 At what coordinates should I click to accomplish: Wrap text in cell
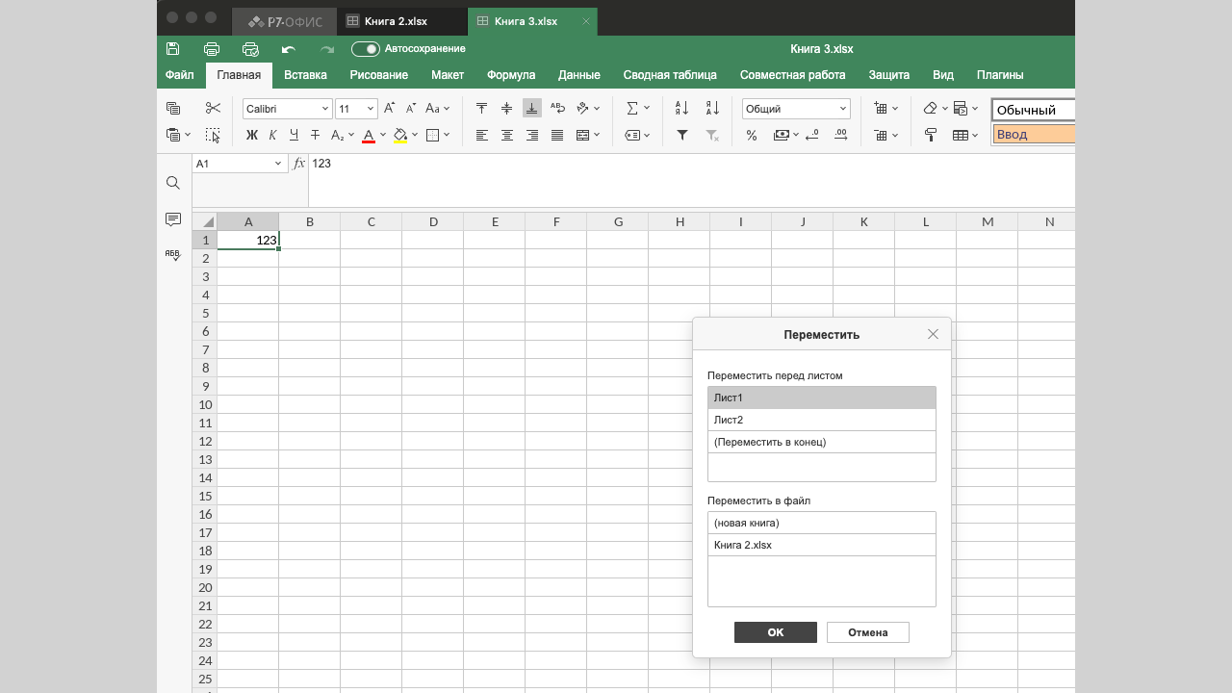tap(557, 109)
